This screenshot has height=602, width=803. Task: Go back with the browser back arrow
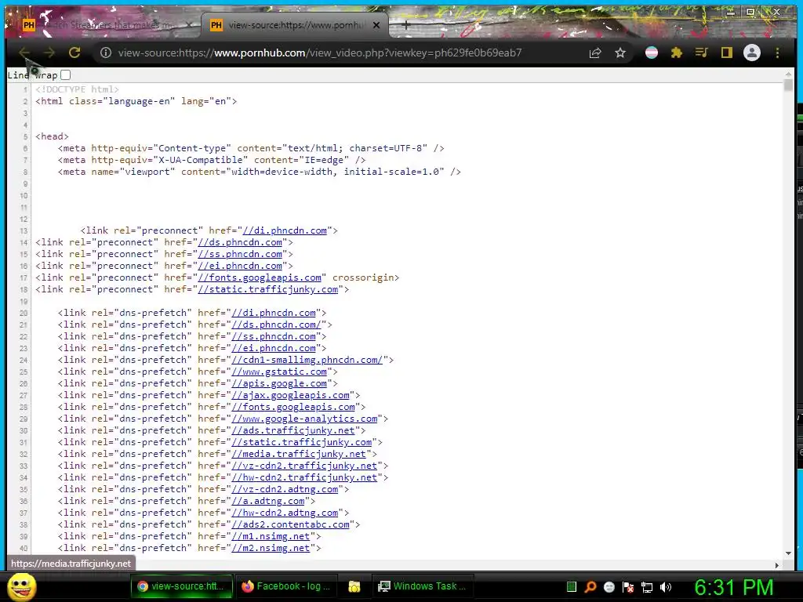pyautogui.click(x=24, y=53)
